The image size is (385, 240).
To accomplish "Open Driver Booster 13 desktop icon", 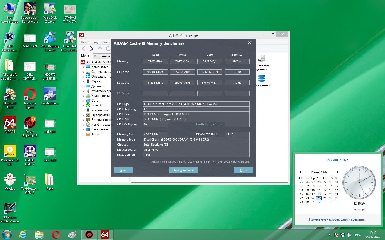I will click(30, 127).
